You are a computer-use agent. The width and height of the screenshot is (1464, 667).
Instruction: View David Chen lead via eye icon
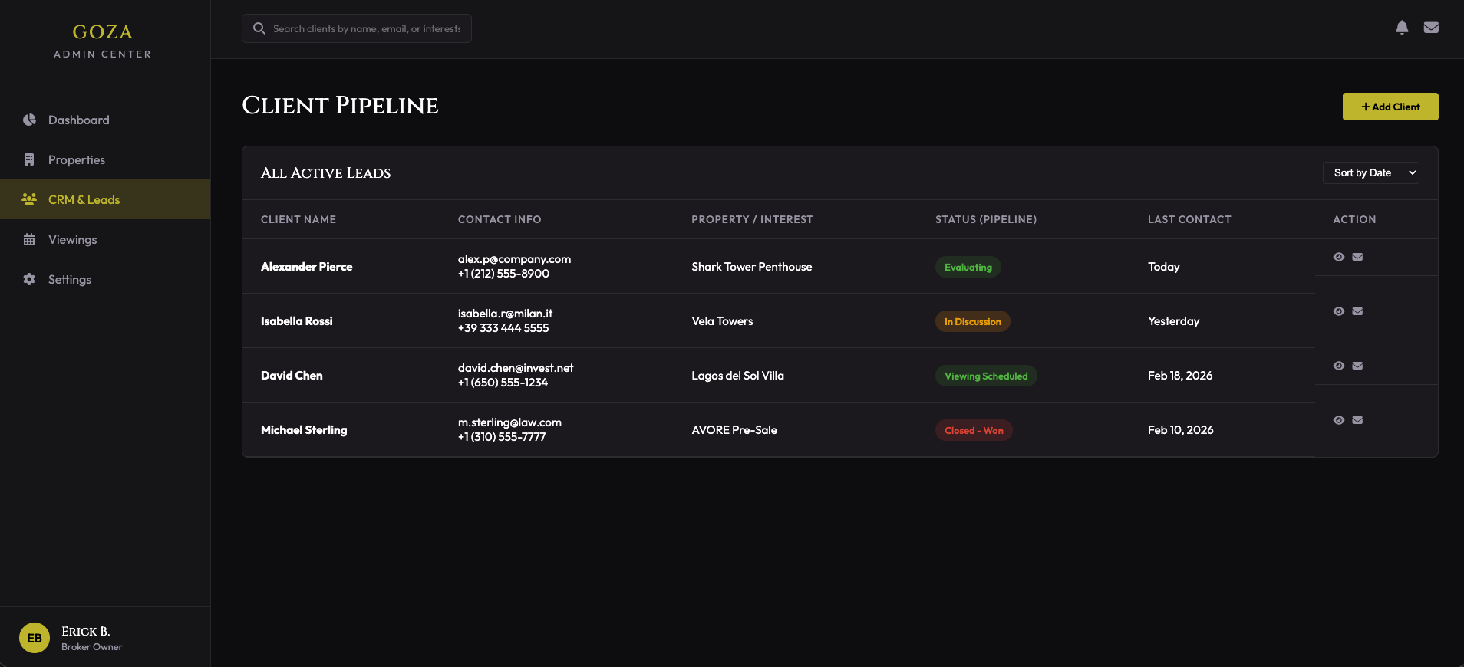coord(1339,366)
